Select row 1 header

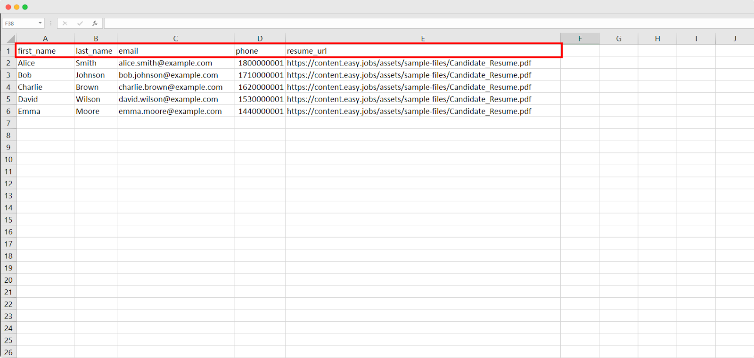coord(8,51)
